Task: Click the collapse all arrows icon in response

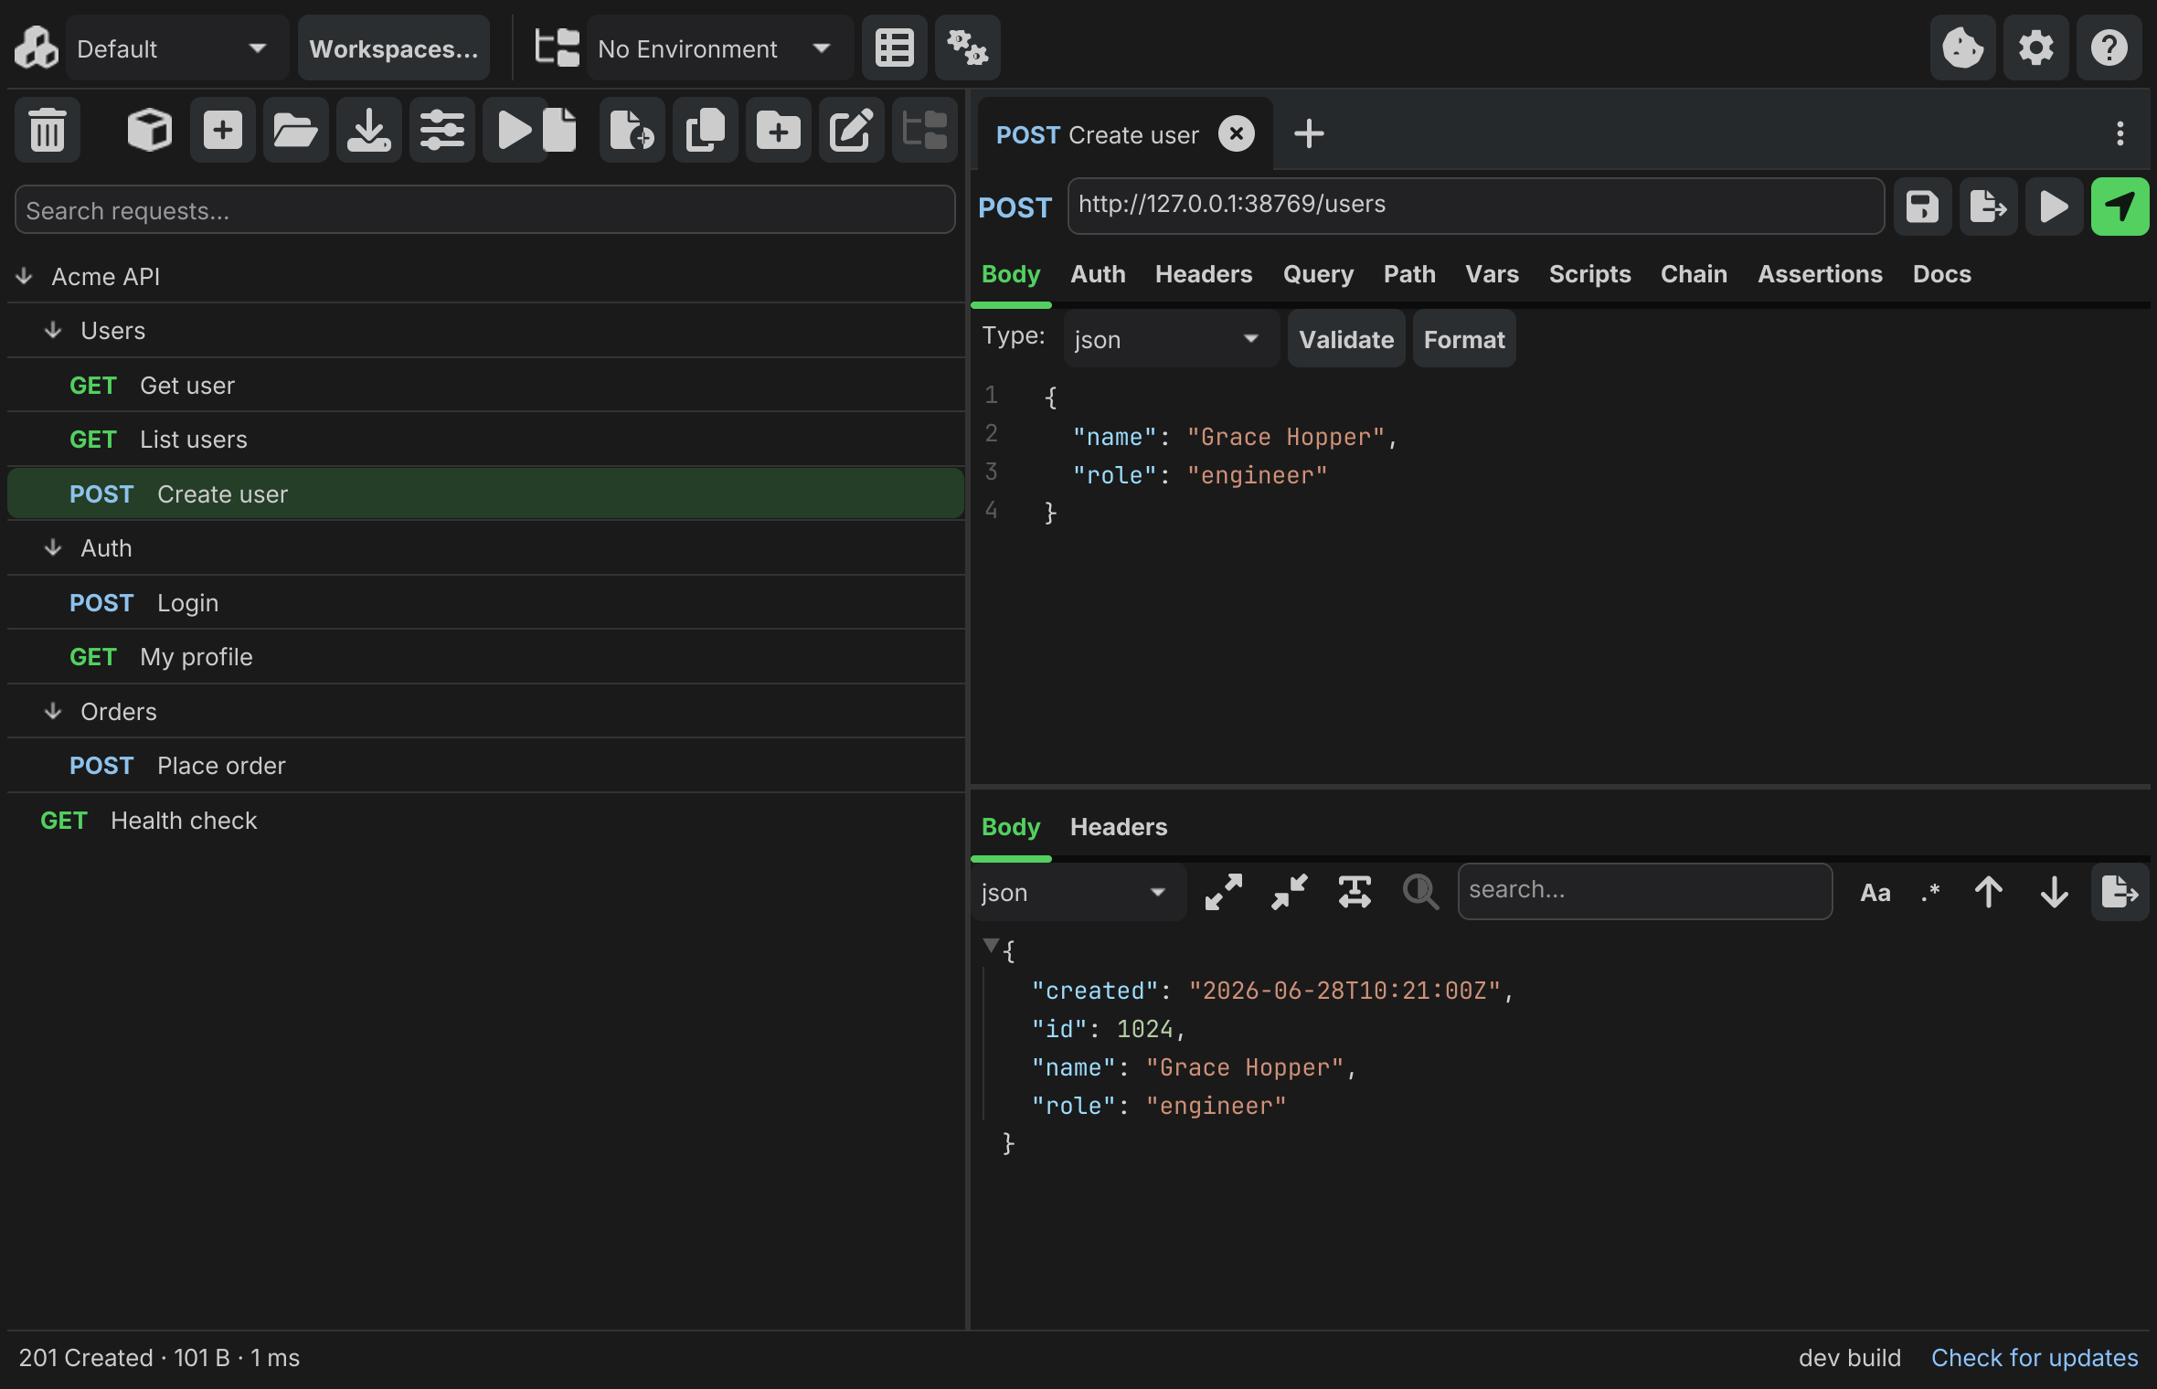Action: point(1289,892)
